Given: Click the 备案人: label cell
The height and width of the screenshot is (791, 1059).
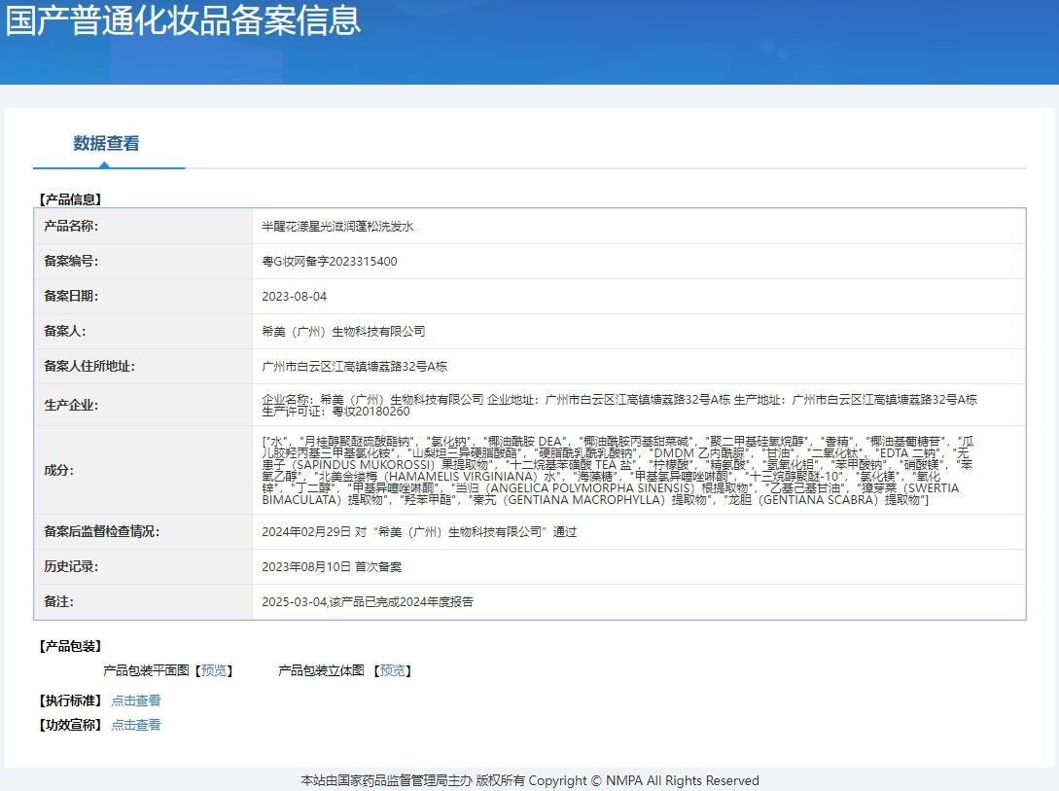Looking at the screenshot, I should click(143, 331).
